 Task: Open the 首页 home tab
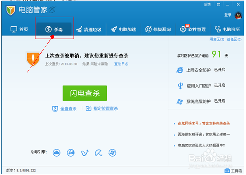coord(19,29)
